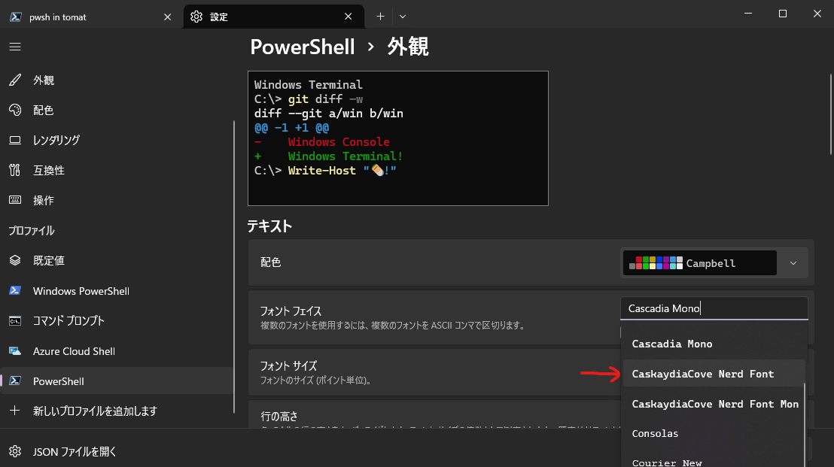This screenshot has width=834, height=467.
Task: Click the font dropdown list scrollbar
Action: click(x=804, y=425)
